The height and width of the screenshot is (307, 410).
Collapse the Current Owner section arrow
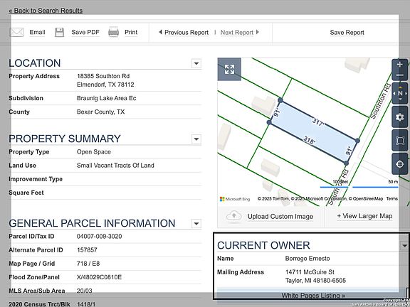[x=404, y=246]
